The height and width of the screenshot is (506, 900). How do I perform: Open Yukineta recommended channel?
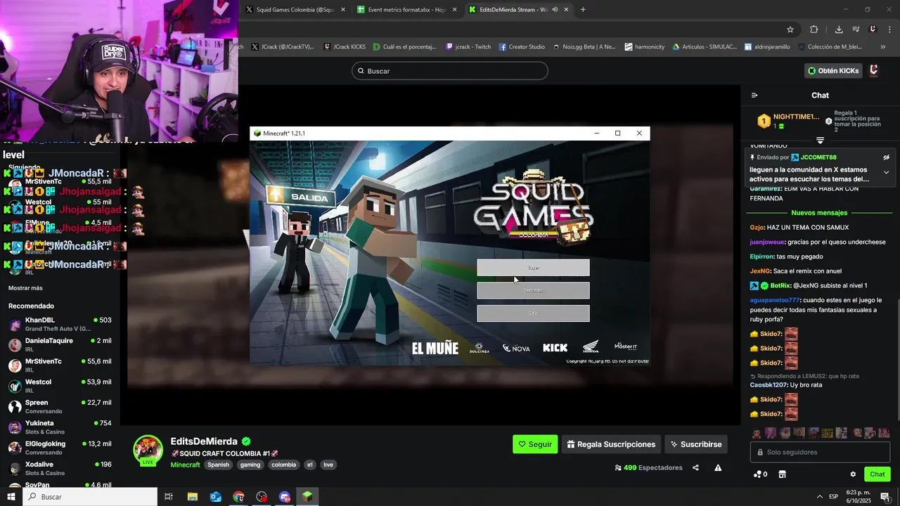(x=60, y=427)
